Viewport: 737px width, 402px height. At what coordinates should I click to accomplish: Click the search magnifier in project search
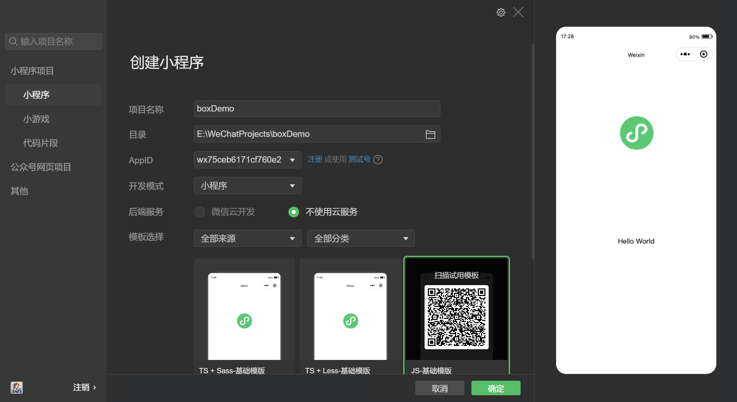[x=13, y=41]
